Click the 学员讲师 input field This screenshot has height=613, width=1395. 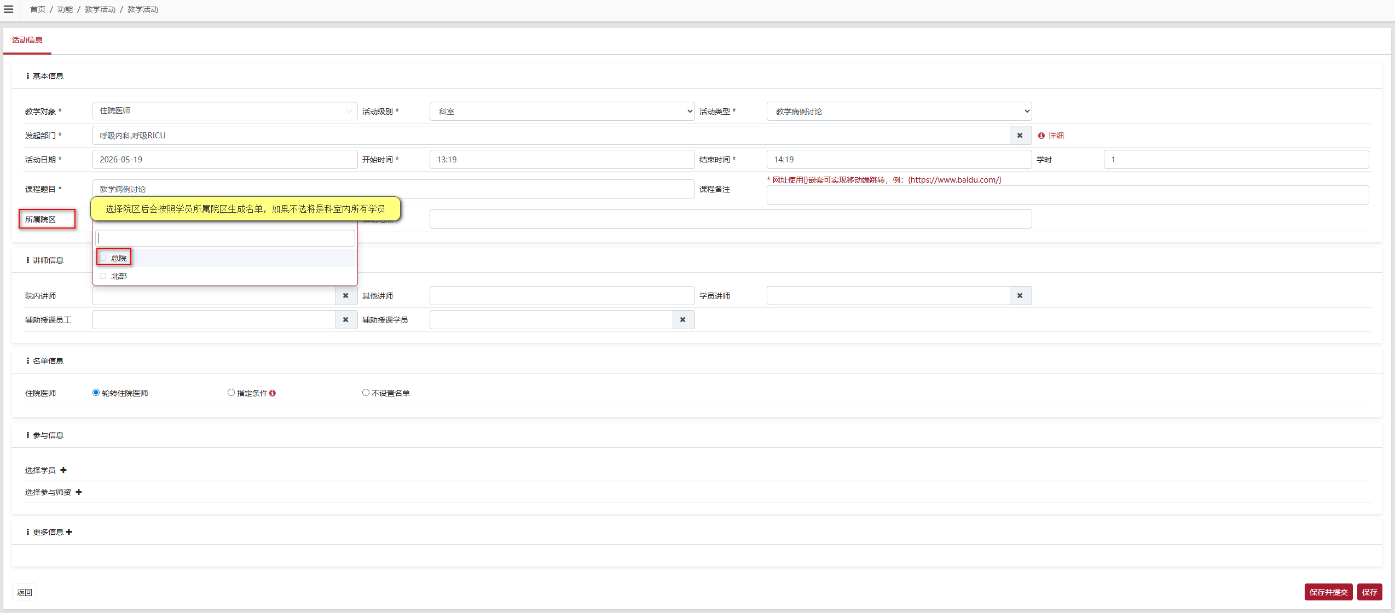[x=888, y=296]
